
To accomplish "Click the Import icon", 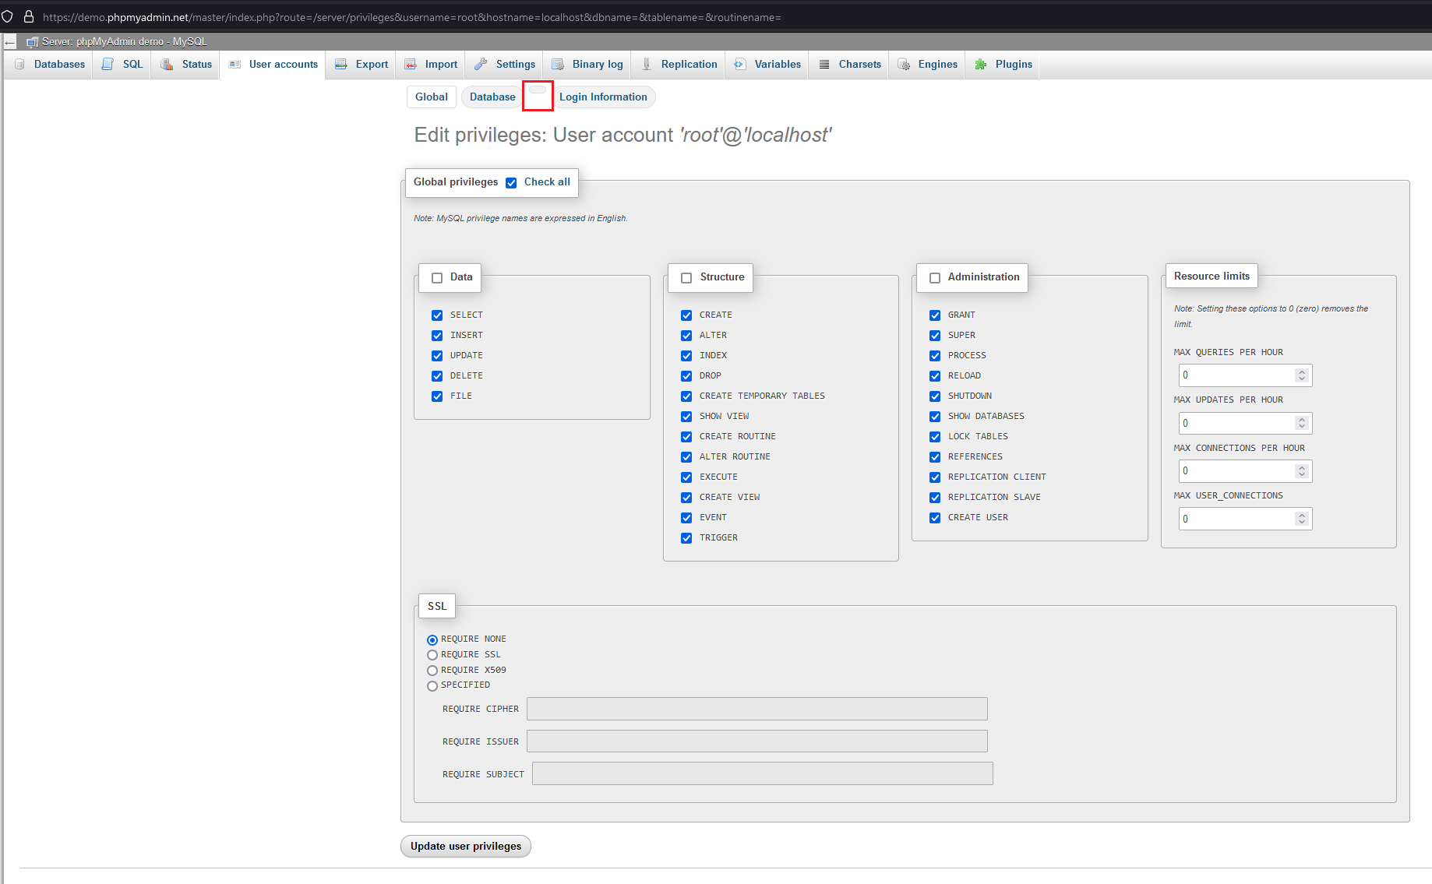I will pyautogui.click(x=411, y=64).
